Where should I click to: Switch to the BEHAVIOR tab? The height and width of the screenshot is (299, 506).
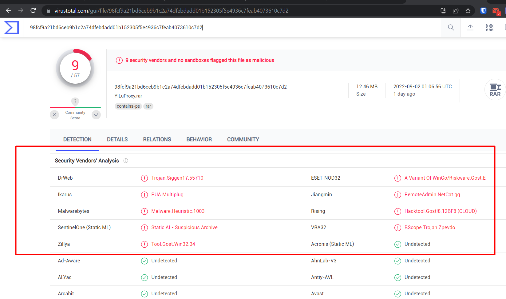(x=199, y=139)
